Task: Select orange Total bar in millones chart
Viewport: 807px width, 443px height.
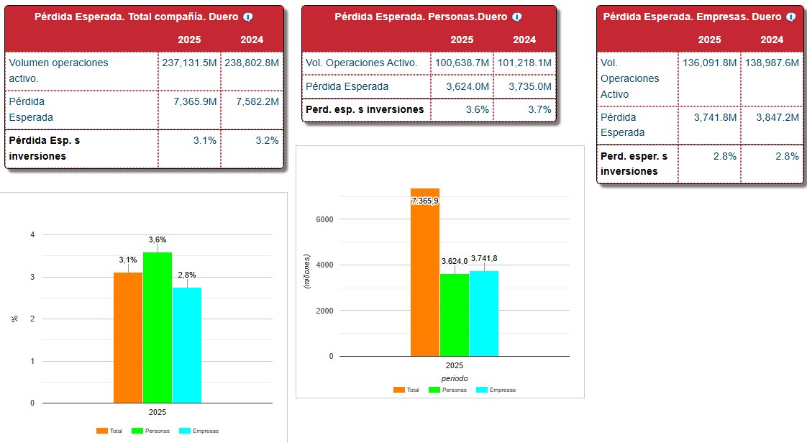Action: click(x=425, y=272)
